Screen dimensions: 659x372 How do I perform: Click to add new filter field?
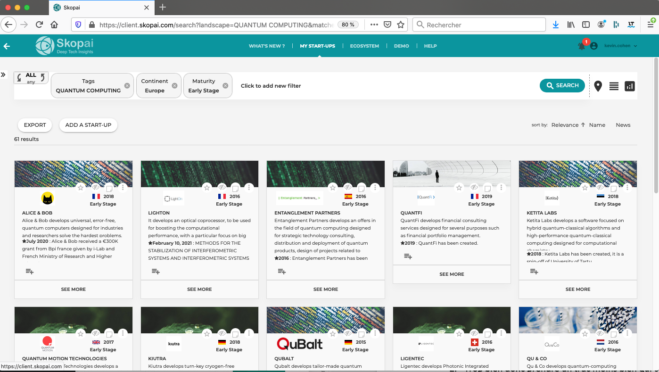pos(271,86)
